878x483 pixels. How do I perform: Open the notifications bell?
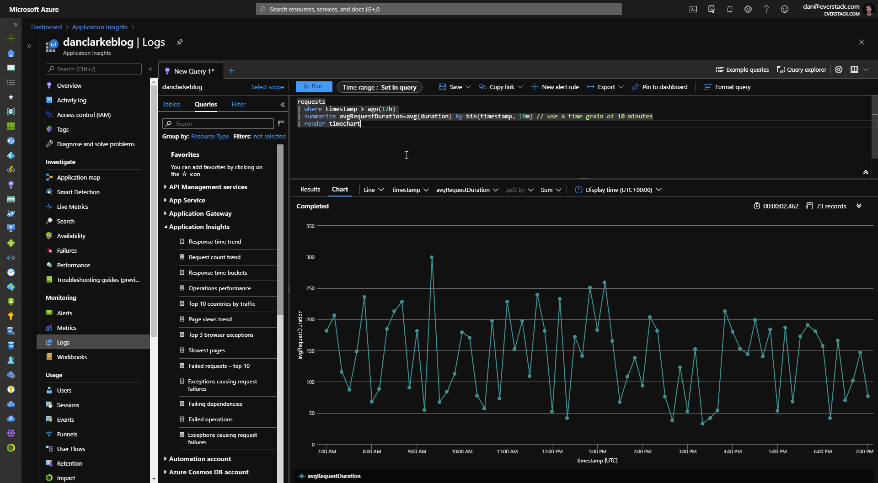click(x=730, y=9)
